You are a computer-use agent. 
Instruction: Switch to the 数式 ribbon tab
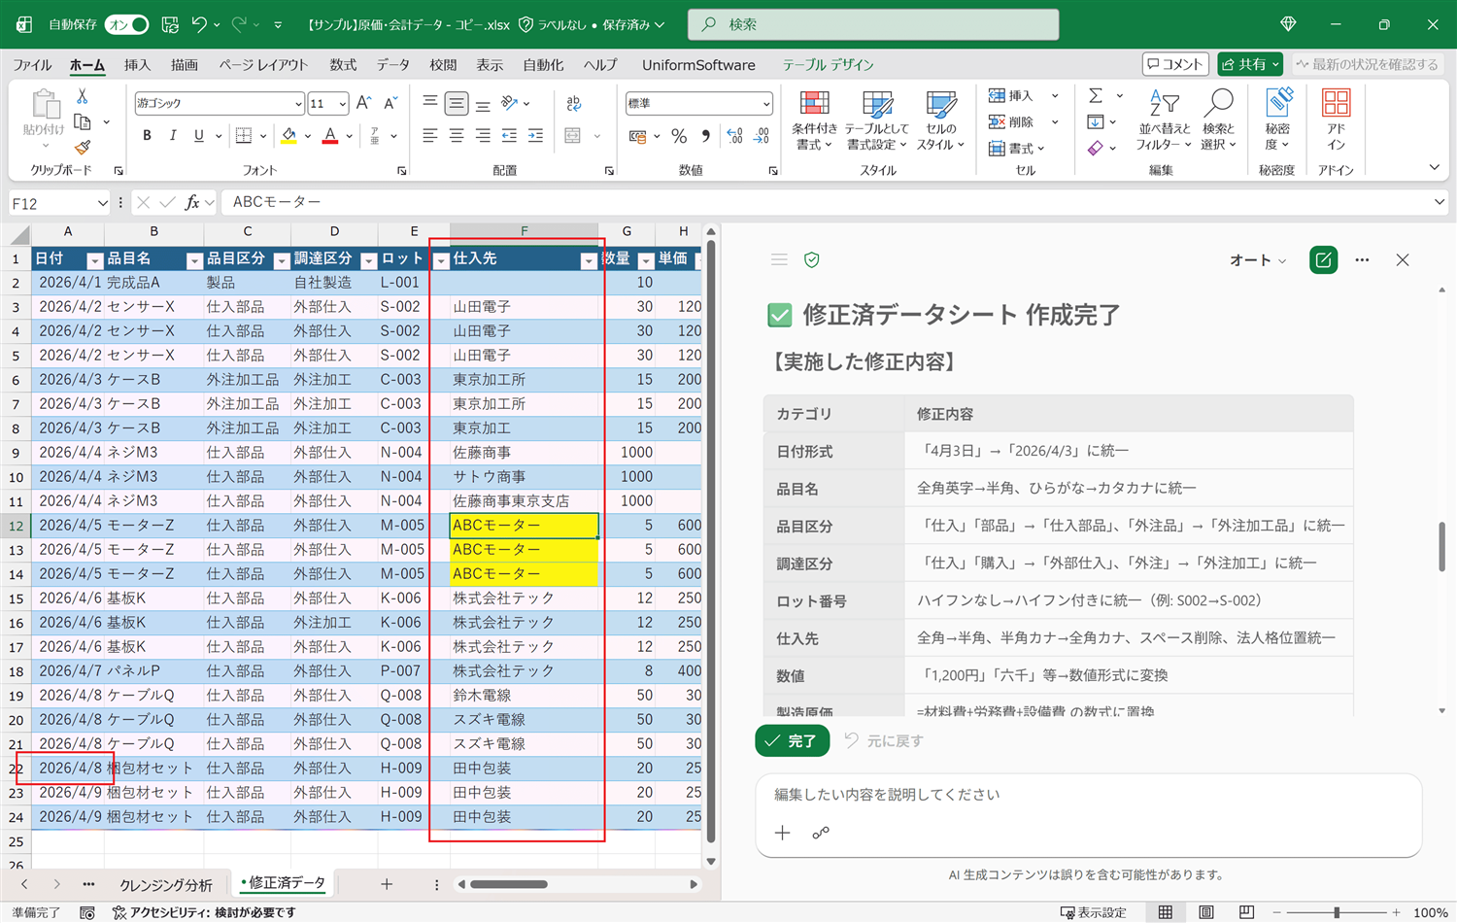(x=343, y=64)
